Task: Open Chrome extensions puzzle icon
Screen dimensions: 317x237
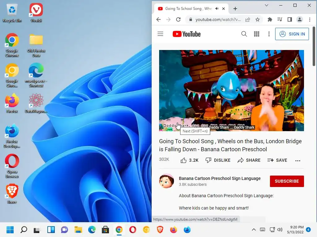Action: (270, 19)
